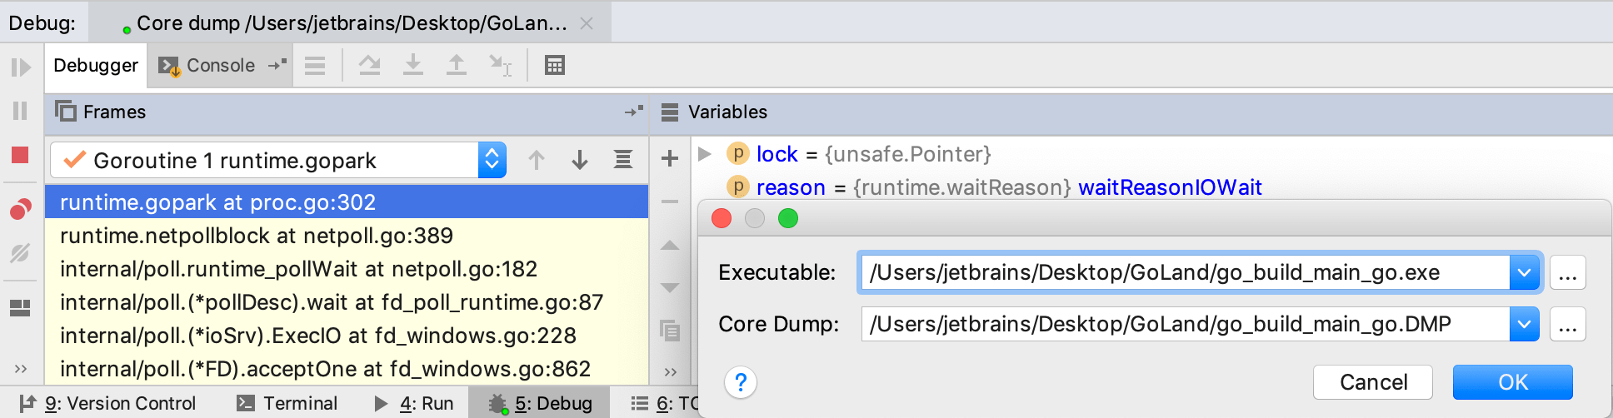The width and height of the screenshot is (1613, 418).
Task: Stop the debug session with red square
Action: pos(20,155)
